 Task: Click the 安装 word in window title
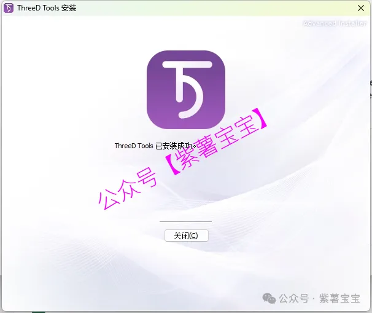pos(69,9)
